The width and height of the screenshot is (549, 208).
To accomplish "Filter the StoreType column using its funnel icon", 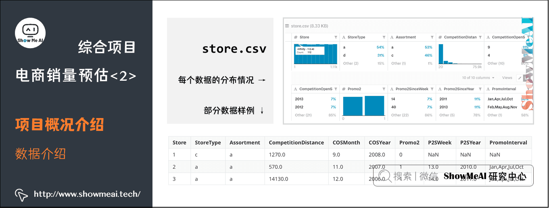I will pos(384,37).
